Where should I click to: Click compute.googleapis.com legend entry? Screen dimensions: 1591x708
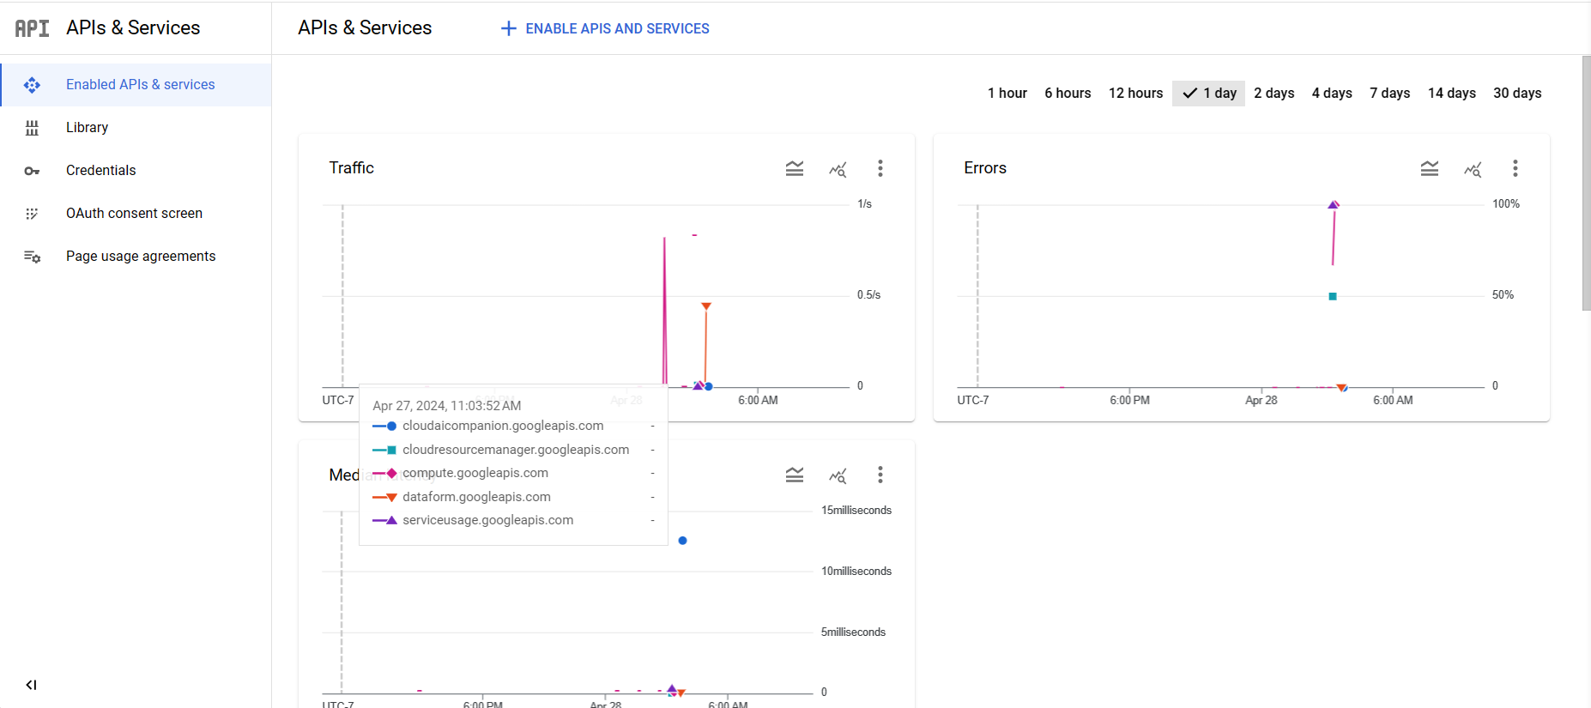click(475, 473)
